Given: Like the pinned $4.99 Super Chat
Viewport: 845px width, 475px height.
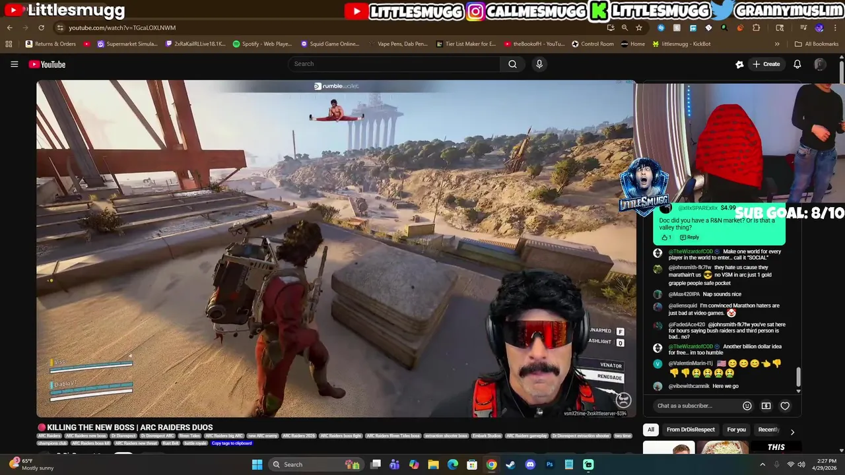Looking at the screenshot, I should point(666,237).
